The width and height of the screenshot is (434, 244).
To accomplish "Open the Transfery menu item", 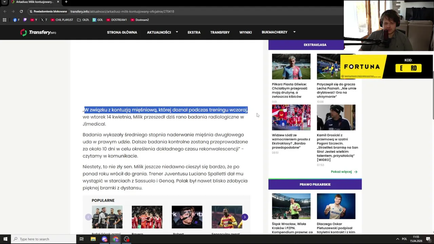I will pos(220,32).
